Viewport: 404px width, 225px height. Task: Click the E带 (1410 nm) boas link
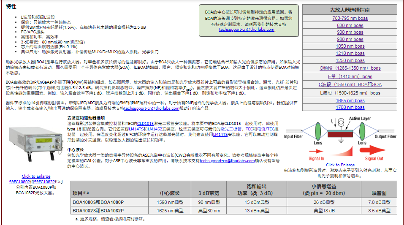350,76
